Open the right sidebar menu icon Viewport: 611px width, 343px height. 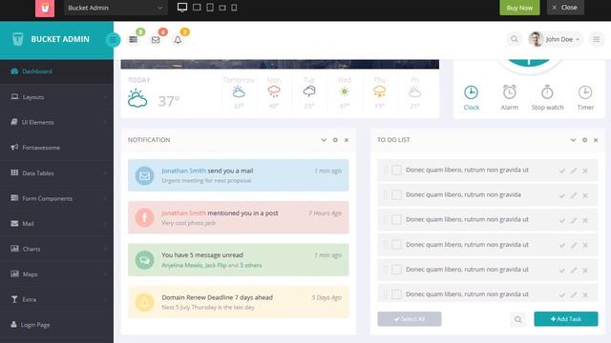pyautogui.click(x=596, y=39)
